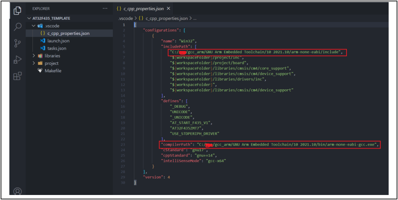Collapse the AT32F435_TEMPLATE root folder
Viewport: 398px width, 200px height.
coord(29,18)
